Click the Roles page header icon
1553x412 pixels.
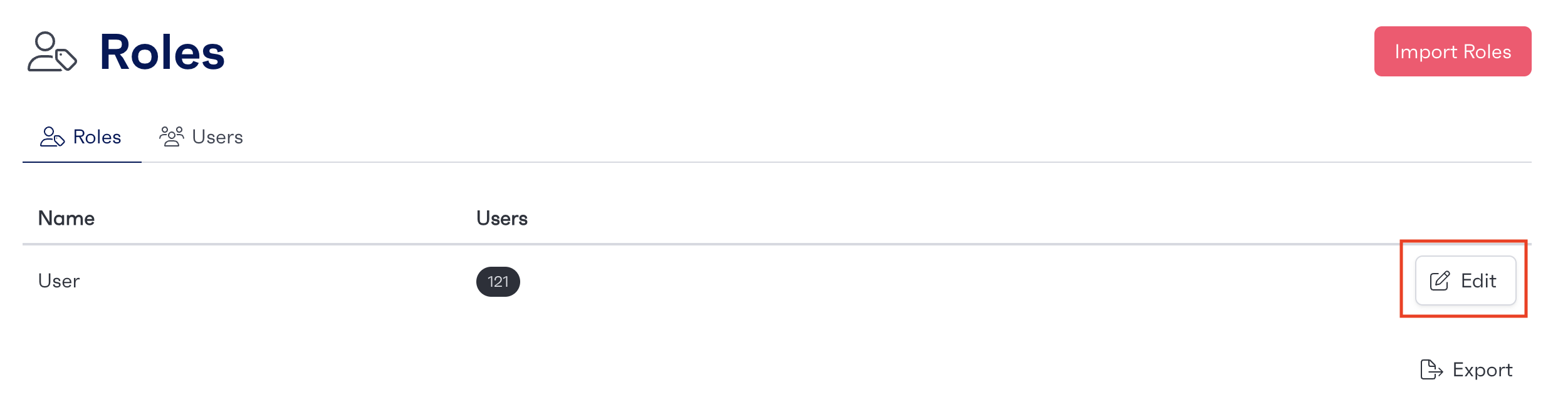tap(52, 52)
